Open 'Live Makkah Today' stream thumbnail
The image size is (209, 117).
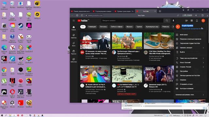click(x=127, y=74)
